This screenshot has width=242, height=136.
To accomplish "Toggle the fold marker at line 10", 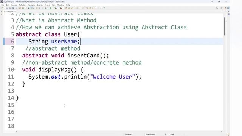I will pos(15,70).
